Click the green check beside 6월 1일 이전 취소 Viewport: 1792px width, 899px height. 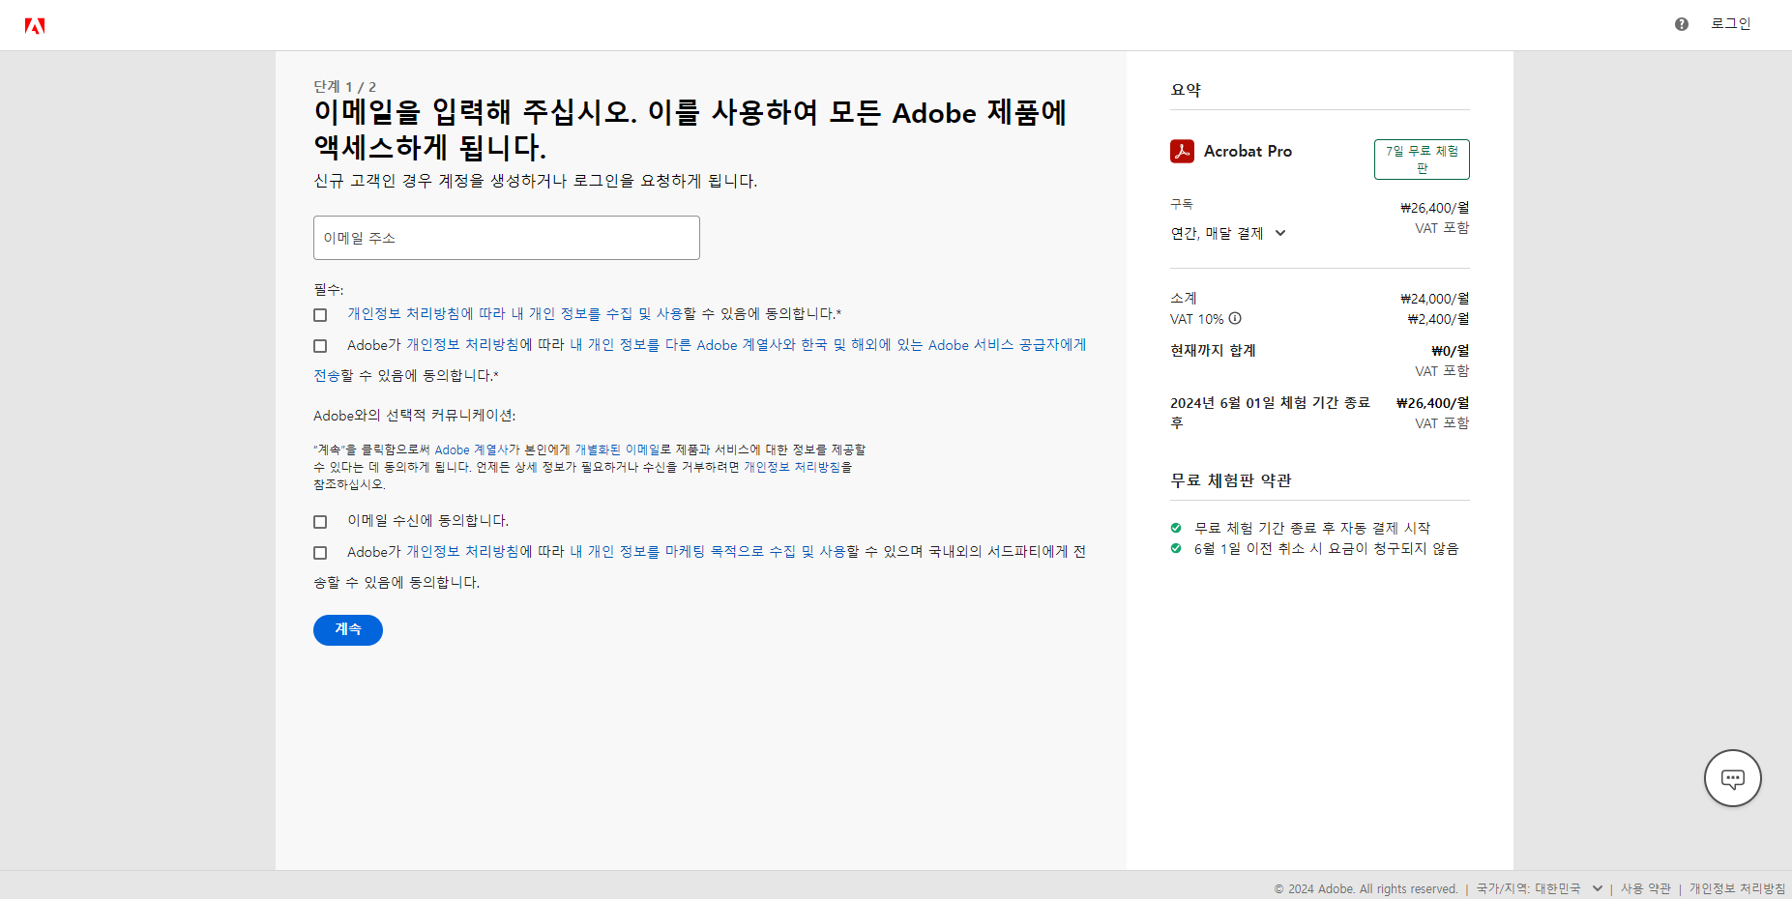pyautogui.click(x=1176, y=548)
